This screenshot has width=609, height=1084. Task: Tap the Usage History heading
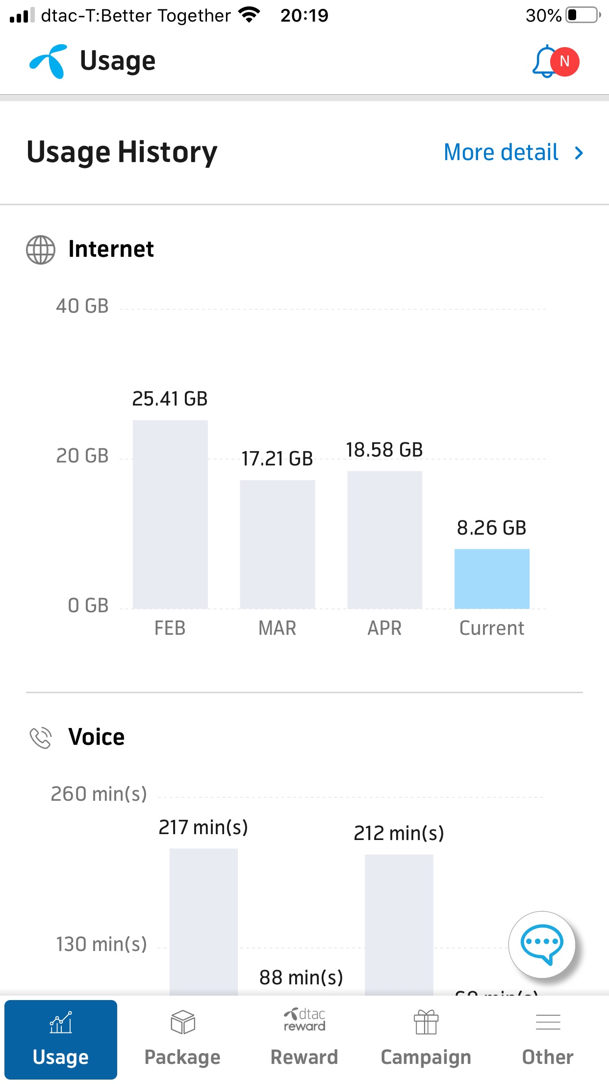click(x=122, y=152)
